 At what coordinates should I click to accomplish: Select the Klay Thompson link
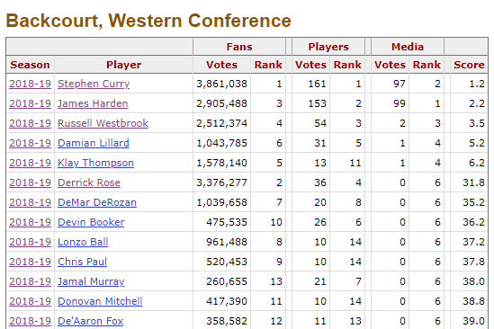[95, 163]
